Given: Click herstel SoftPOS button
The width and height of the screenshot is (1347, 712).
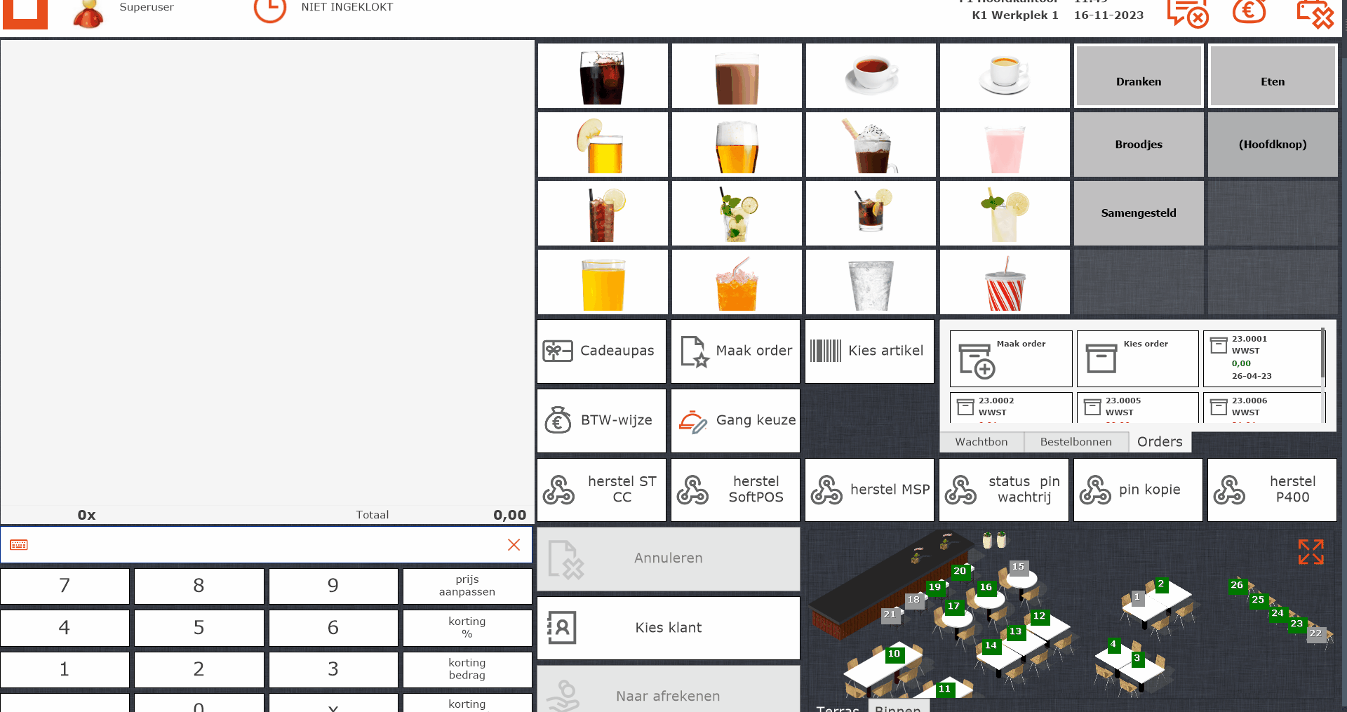Looking at the screenshot, I should tap(735, 490).
